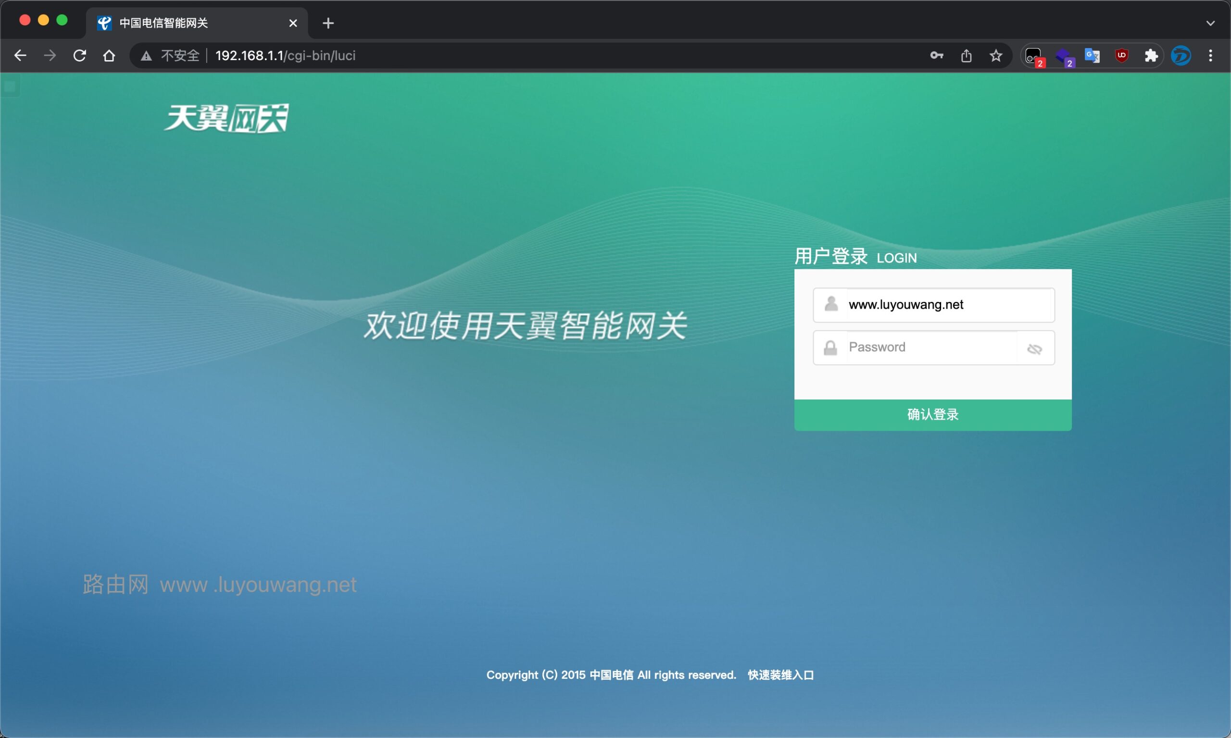Open uBlock Origin extension icon
The width and height of the screenshot is (1231, 738).
[x=1121, y=56]
